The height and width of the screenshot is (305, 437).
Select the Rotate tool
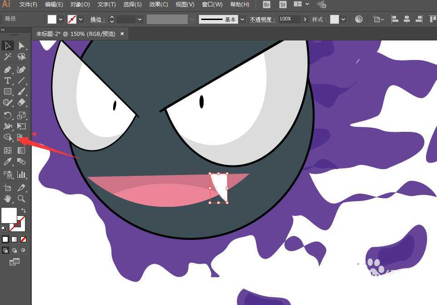[8, 115]
